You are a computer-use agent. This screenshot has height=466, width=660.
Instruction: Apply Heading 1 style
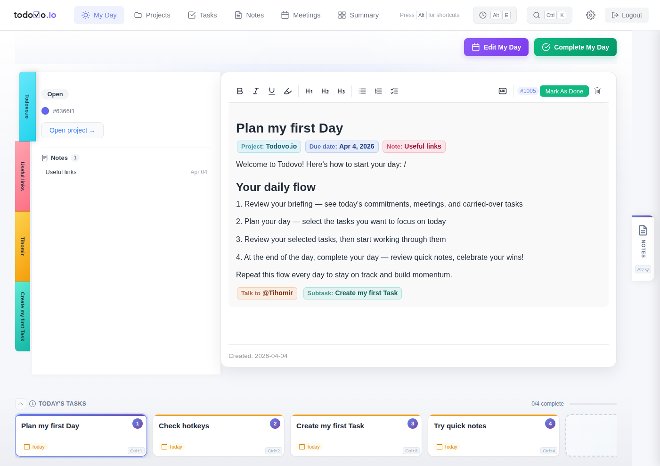[309, 91]
